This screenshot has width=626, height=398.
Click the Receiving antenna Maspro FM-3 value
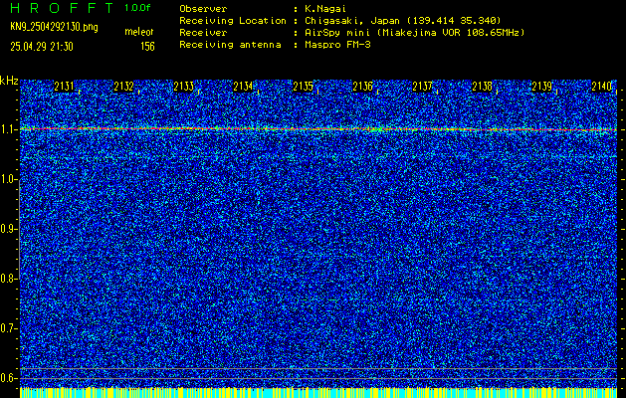click(x=337, y=45)
